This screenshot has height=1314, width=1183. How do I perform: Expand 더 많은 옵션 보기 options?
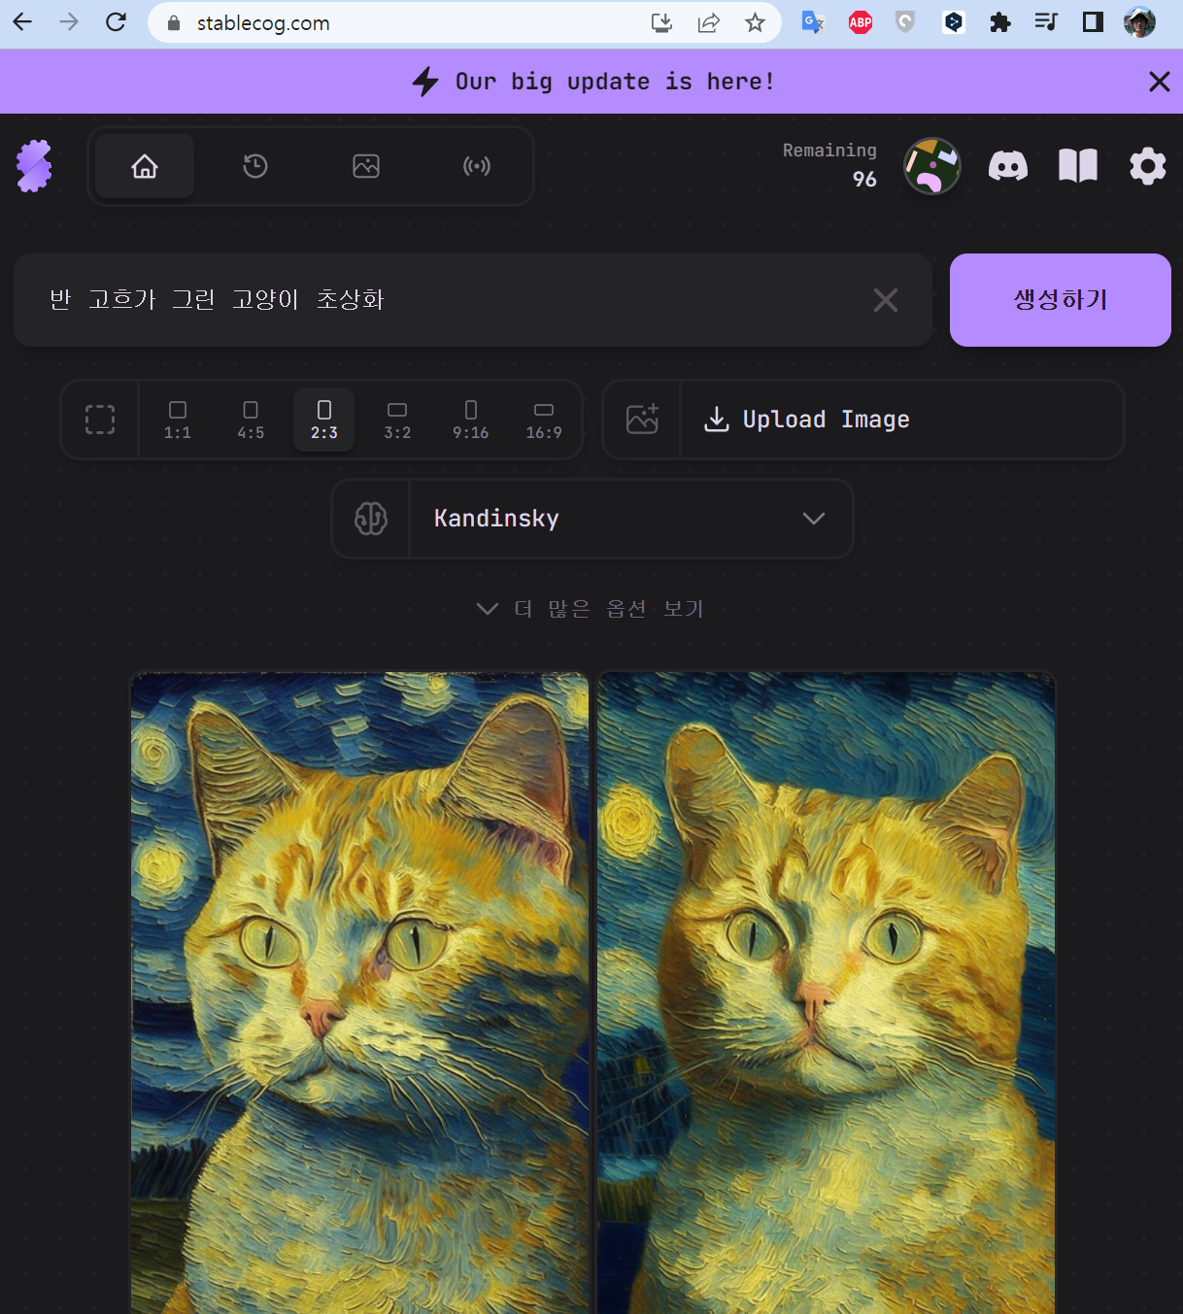(x=591, y=609)
